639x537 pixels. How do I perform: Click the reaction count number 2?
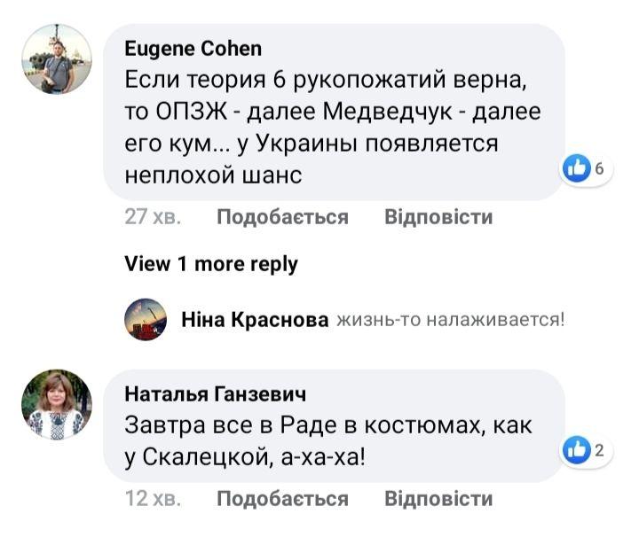(x=599, y=451)
